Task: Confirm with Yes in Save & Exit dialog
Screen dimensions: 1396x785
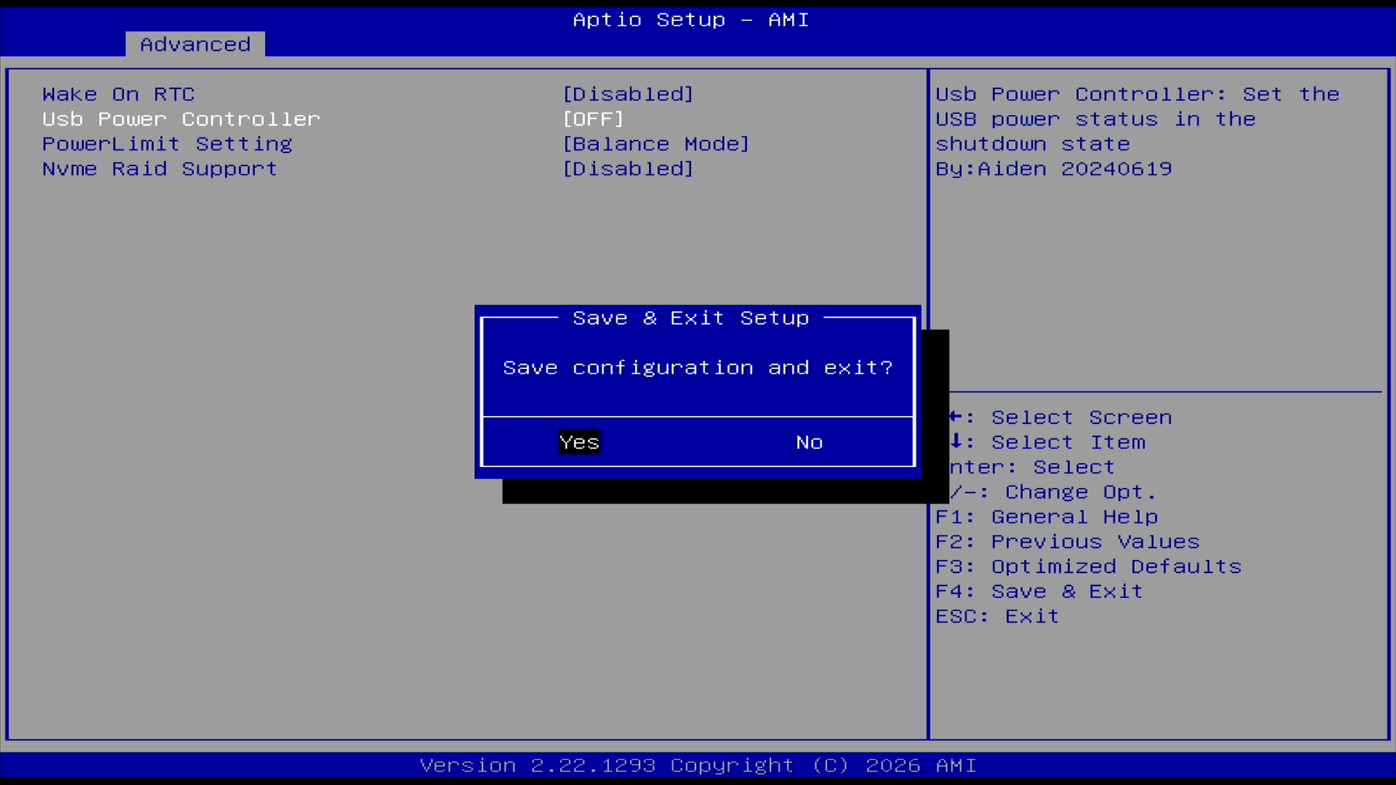Action: 579,442
